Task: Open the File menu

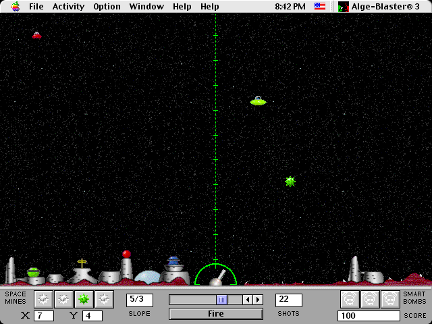Action: 36,6
